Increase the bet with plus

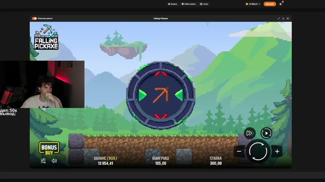(277, 151)
